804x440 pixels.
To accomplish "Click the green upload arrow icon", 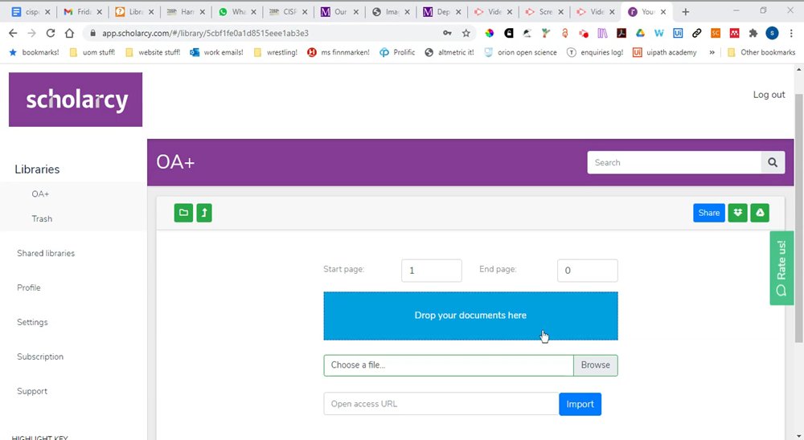I will tap(204, 213).
